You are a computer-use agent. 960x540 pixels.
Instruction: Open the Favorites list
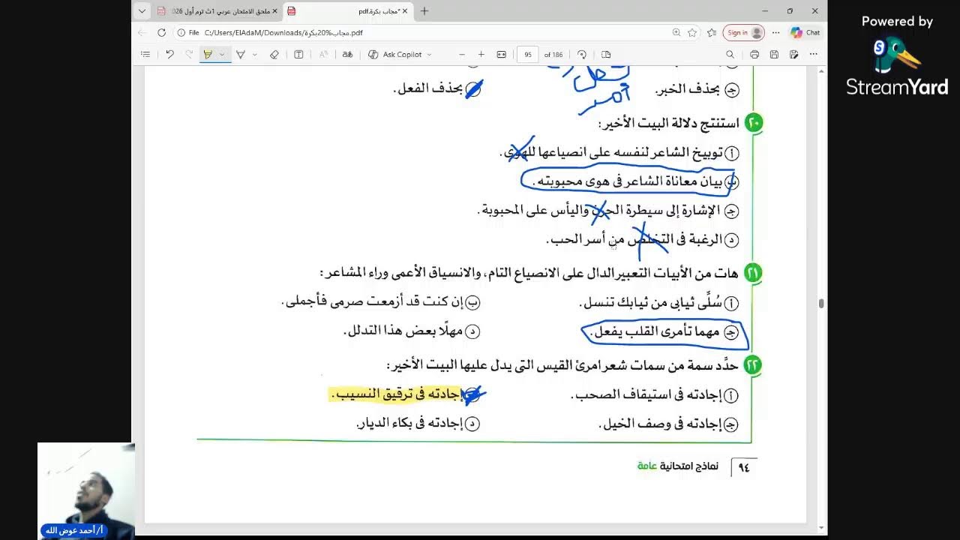click(712, 33)
